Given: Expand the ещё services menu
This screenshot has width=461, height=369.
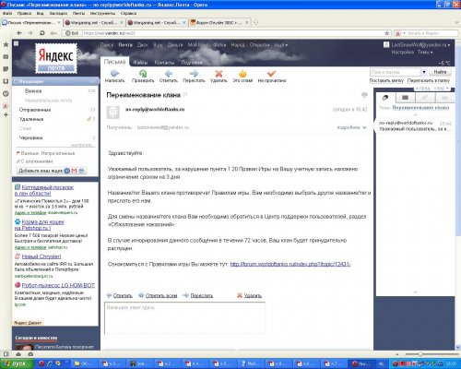Looking at the screenshot, I should [281, 45].
